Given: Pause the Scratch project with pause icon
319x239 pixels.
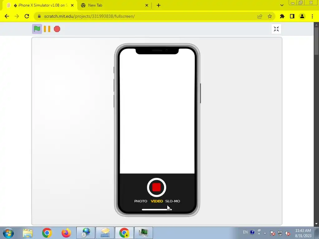Looking at the screenshot, I should pyautogui.click(x=47, y=29).
